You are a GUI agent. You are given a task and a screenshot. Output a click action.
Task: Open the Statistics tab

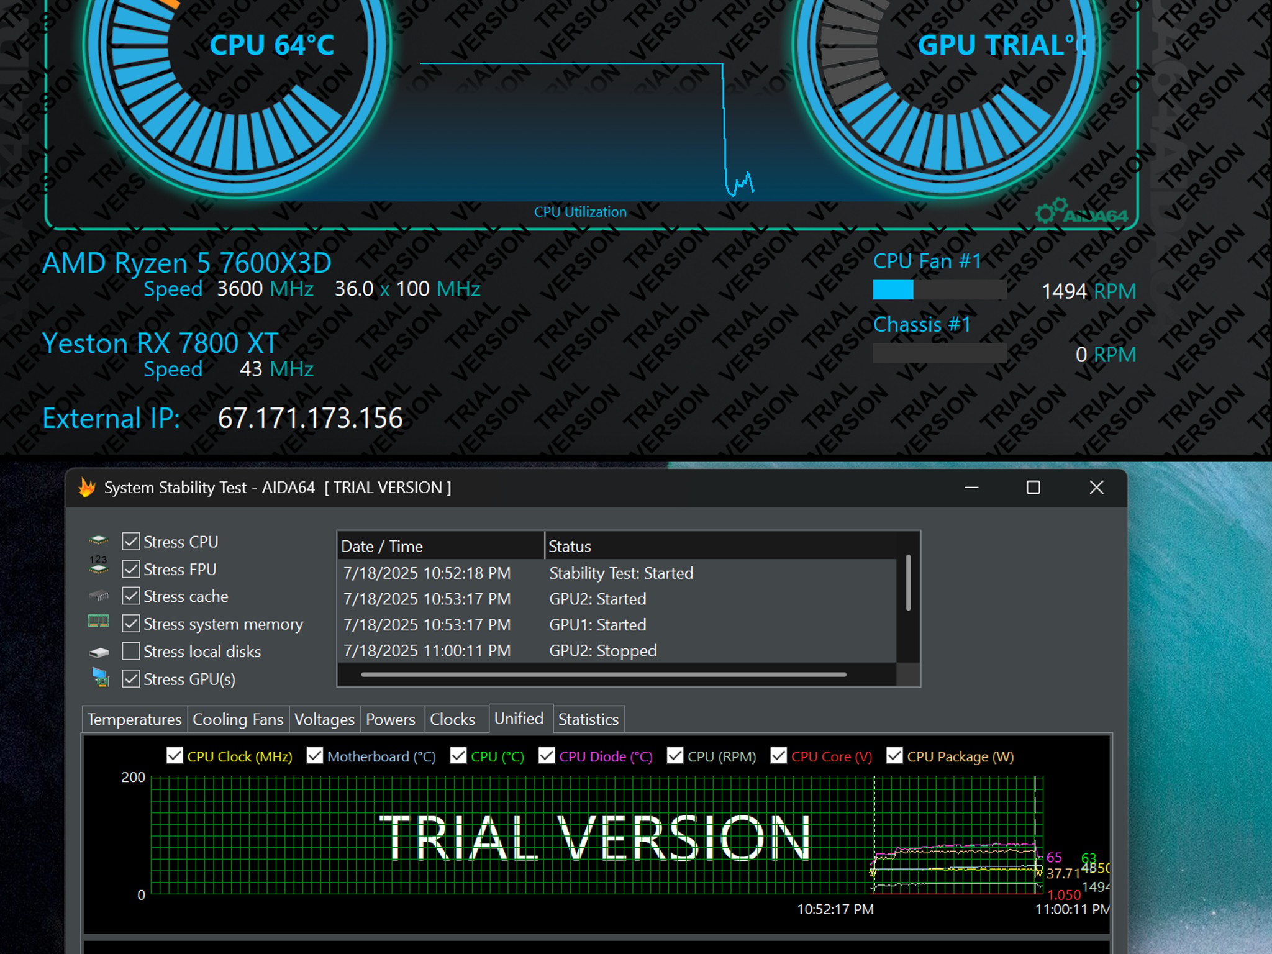tap(588, 719)
